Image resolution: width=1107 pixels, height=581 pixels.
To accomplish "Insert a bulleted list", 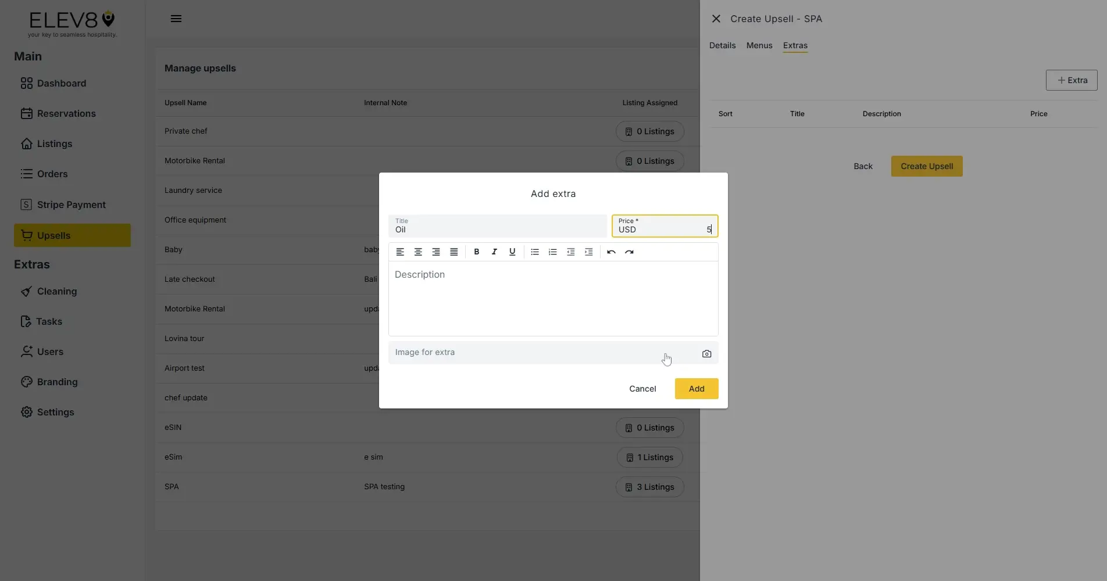I will pos(534,252).
